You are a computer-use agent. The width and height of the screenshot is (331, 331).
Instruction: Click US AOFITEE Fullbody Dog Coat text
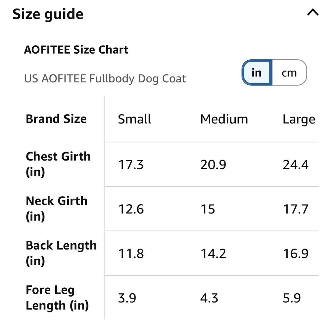[105, 78]
